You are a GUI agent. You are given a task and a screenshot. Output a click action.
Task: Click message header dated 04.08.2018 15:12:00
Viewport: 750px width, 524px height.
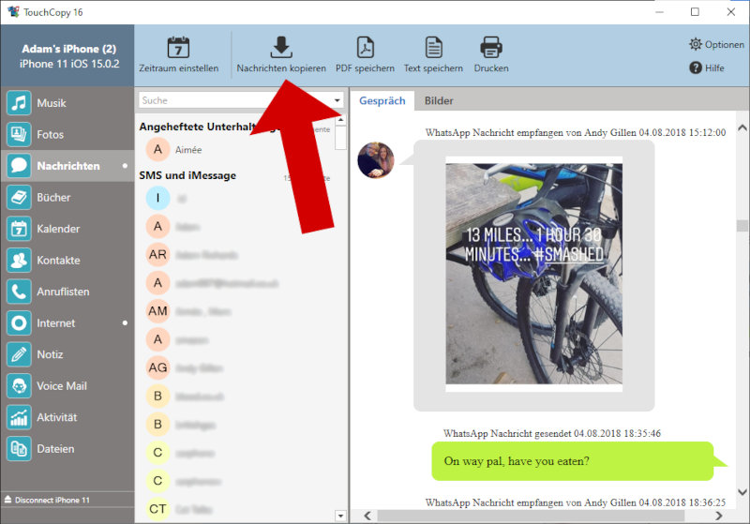[x=576, y=132]
